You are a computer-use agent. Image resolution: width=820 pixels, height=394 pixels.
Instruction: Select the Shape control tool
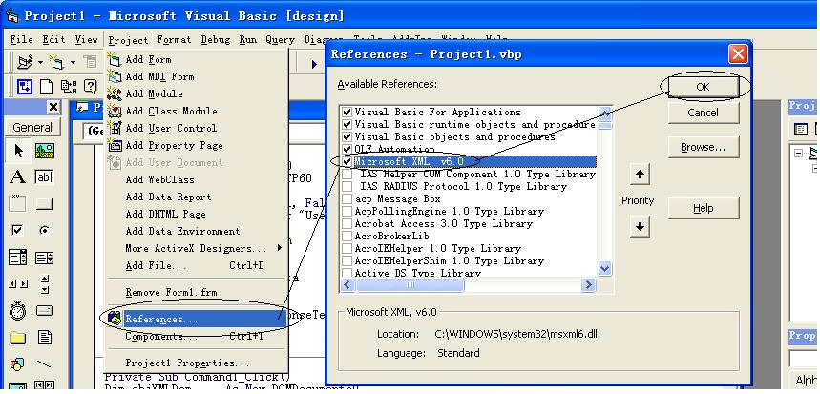(x=18, y=363)
